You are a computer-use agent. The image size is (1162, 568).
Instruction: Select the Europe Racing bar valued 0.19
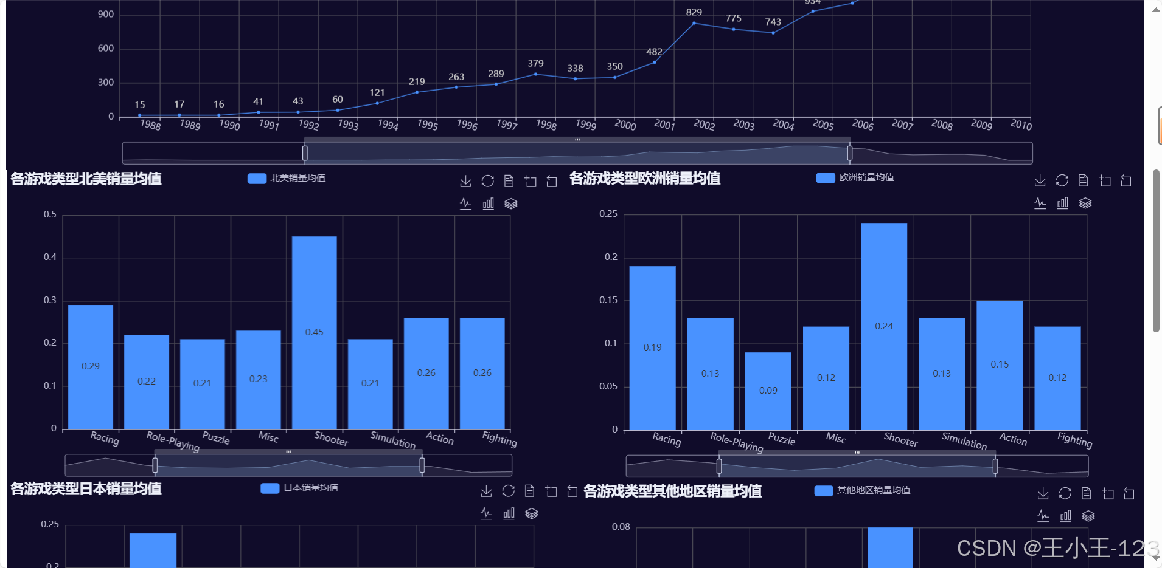653,347
